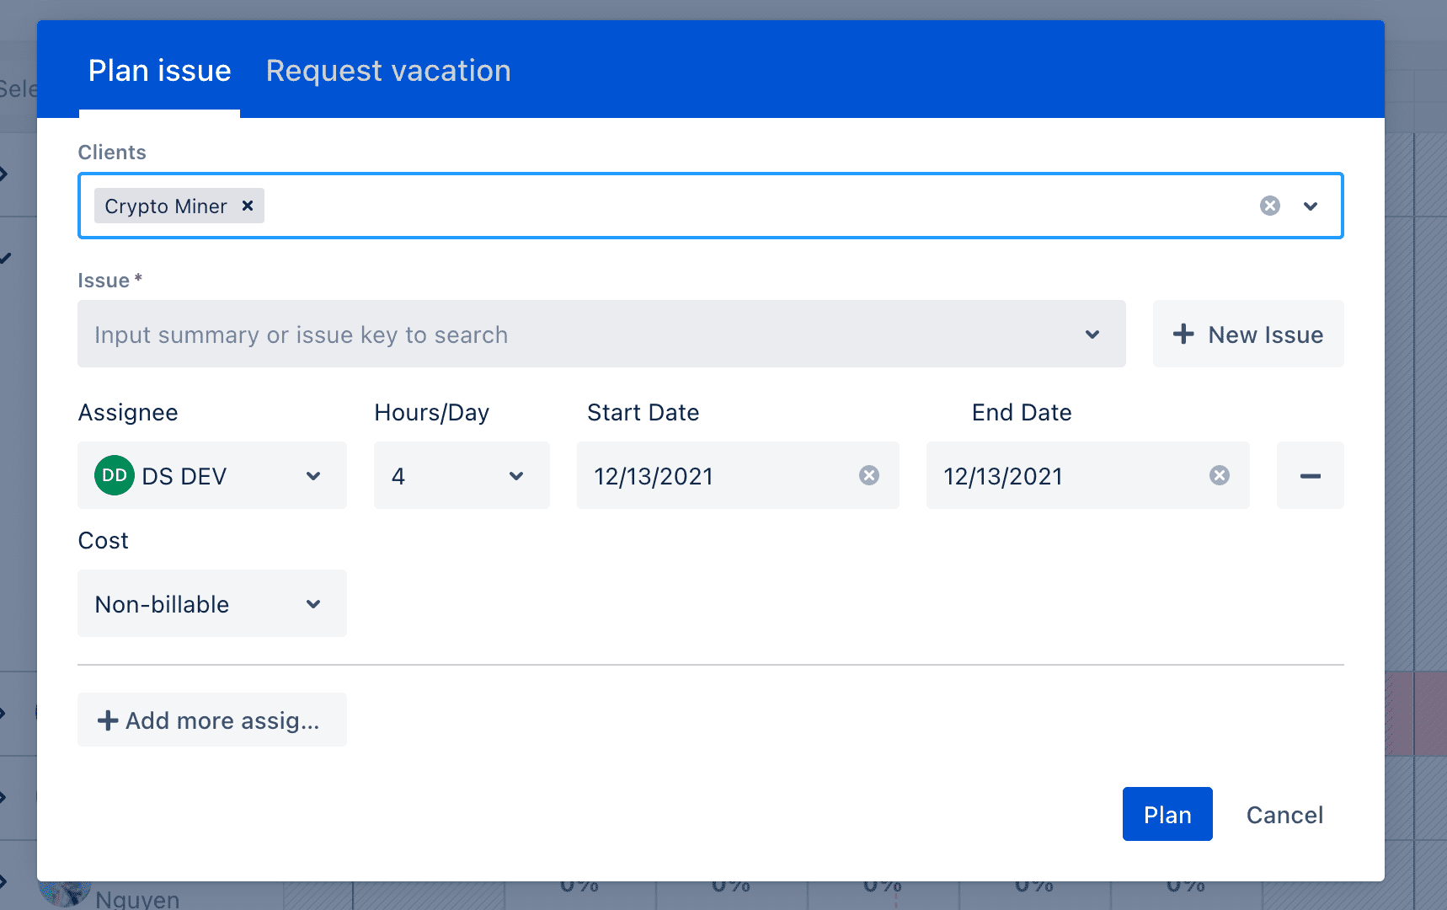Click the plus icon to create new issue
The width and height of the screenshot is (1447, 910).
[1183, 334]
